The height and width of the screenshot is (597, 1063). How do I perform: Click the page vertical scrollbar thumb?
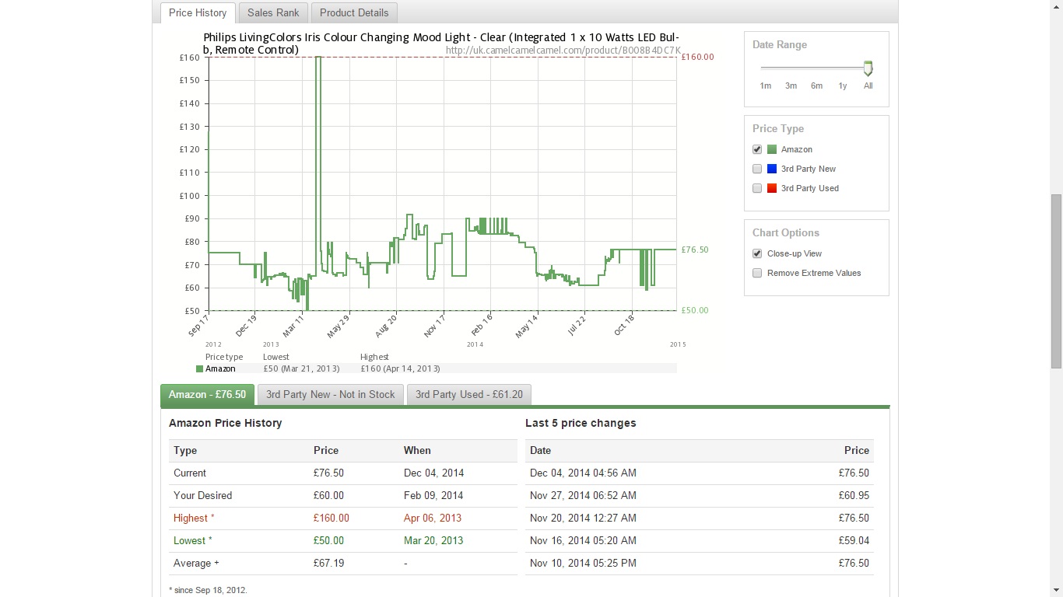1056,281
